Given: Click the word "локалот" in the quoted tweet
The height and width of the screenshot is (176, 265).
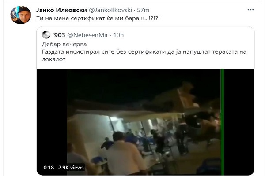Looking at the screenshot, I should click(x=53, y=59).
